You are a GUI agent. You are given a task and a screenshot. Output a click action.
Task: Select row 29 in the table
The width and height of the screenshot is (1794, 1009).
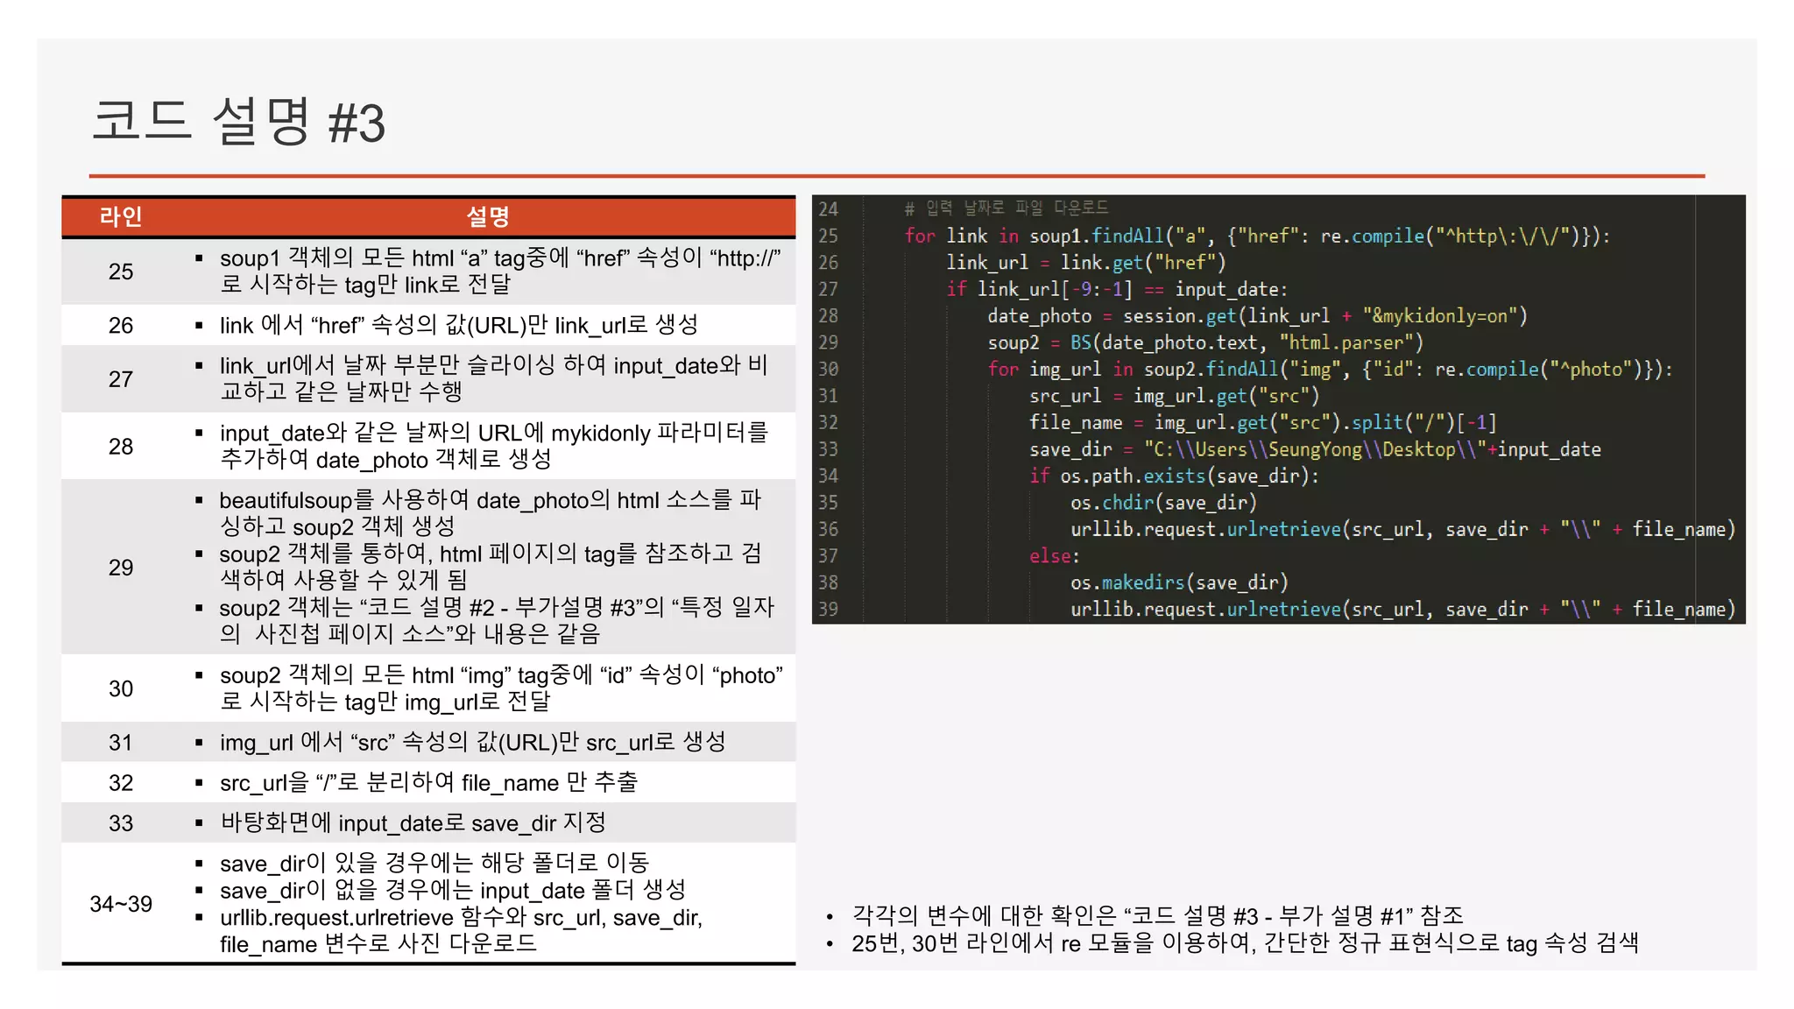[121, 568]
